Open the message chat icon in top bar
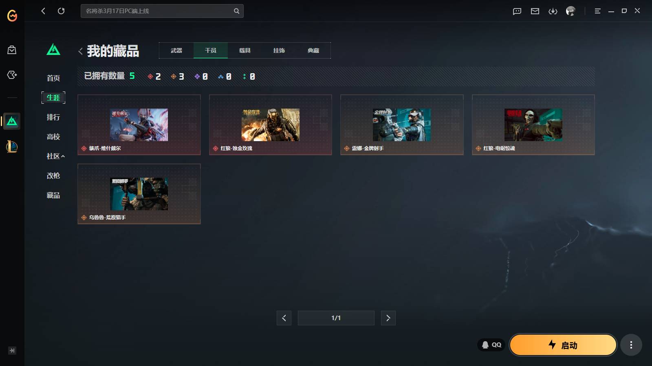Image resolution: width=652 pixels, height=366 pixels. (x=517, y=11)
